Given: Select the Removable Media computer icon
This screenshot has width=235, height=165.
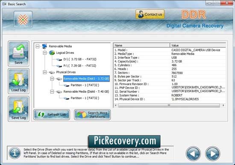Looking at the screenshot, I should (44, 46).
